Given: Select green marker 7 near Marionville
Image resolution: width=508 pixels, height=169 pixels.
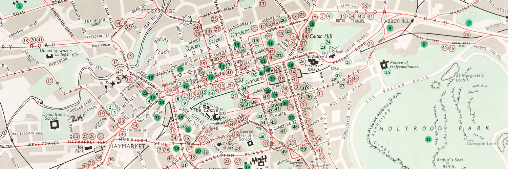Looking at the screenshot, I should tap(468, 23).
